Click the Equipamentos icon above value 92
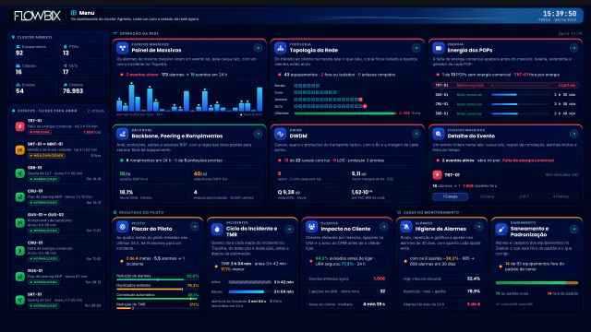 pyautogui.click(x=18, y=47)
